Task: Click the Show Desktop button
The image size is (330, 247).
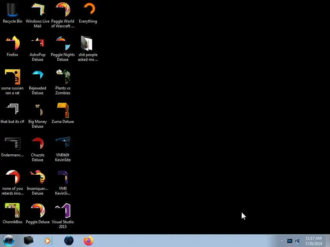Action: 328,241
